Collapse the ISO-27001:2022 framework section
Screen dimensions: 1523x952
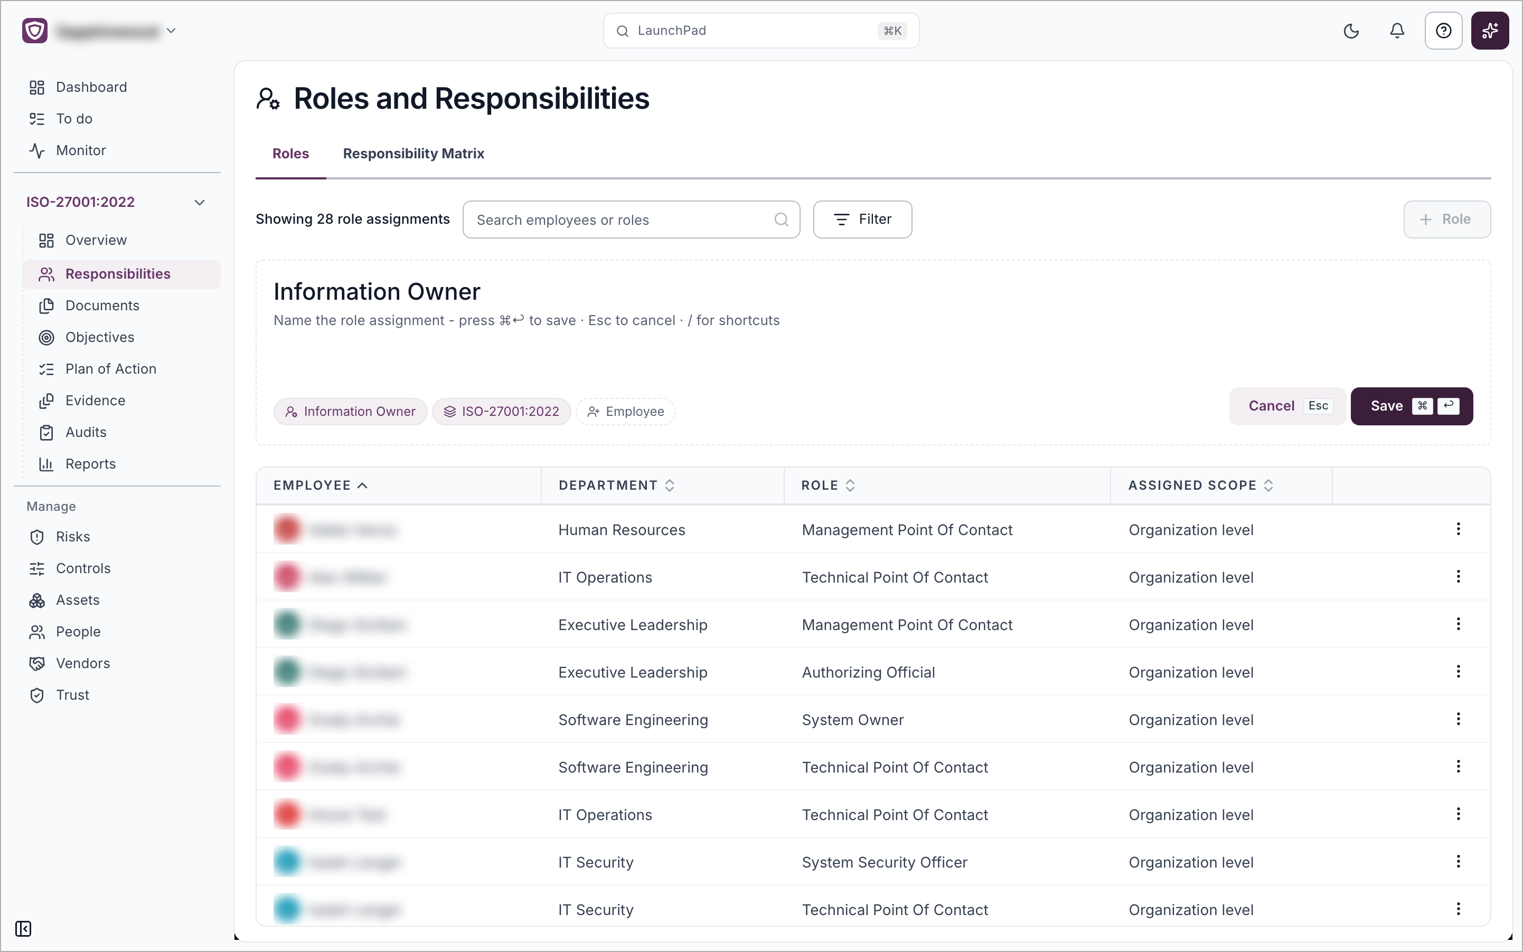click(200, 202)
